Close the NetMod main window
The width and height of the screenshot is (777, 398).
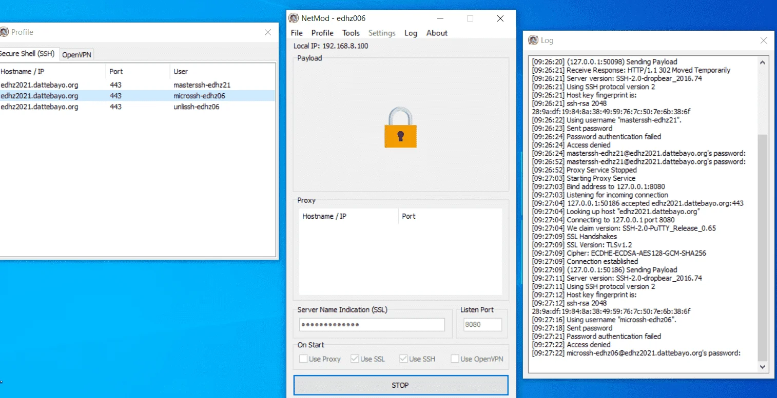click(500, 18)
